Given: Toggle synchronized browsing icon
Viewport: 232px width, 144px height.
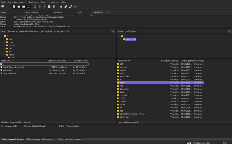Looking at the screenshot, I should (70, 6).
